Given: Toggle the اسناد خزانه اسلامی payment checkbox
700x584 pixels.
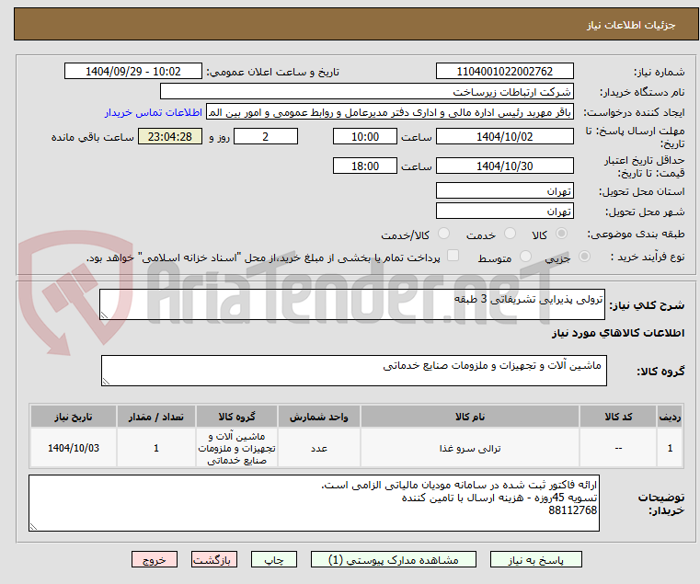Looking at the screenshot, I should point(453,256).
